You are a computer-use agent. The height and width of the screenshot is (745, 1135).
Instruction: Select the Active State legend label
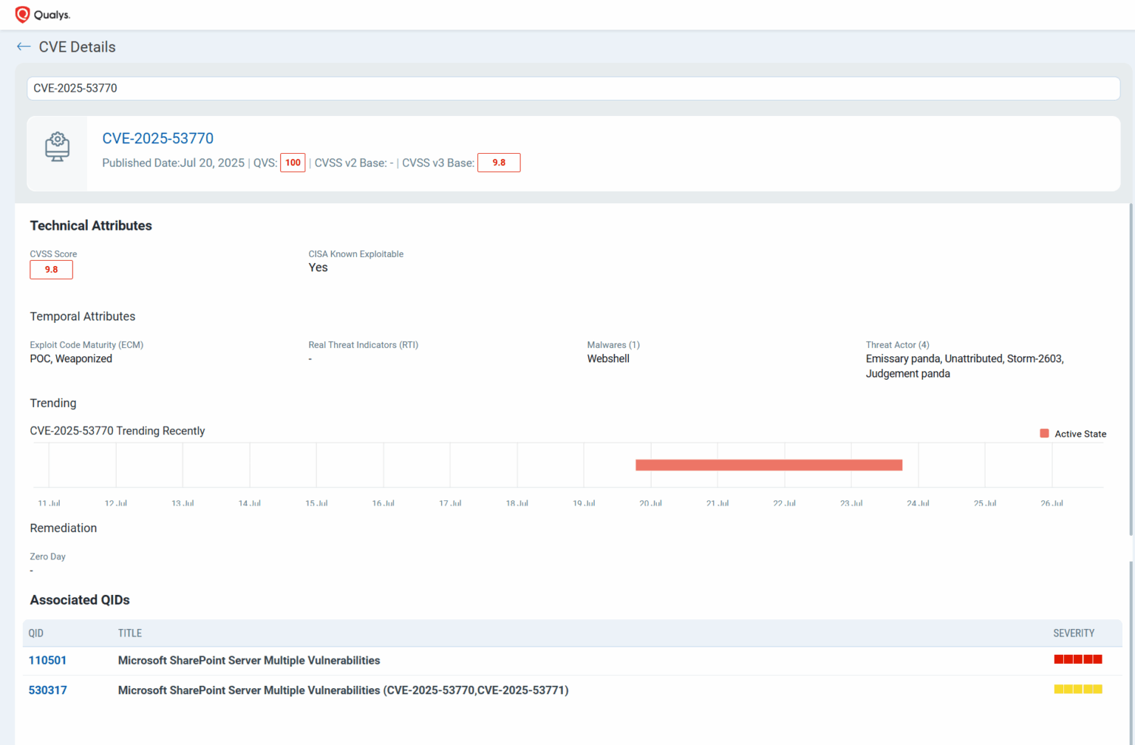click(1081, 434)
